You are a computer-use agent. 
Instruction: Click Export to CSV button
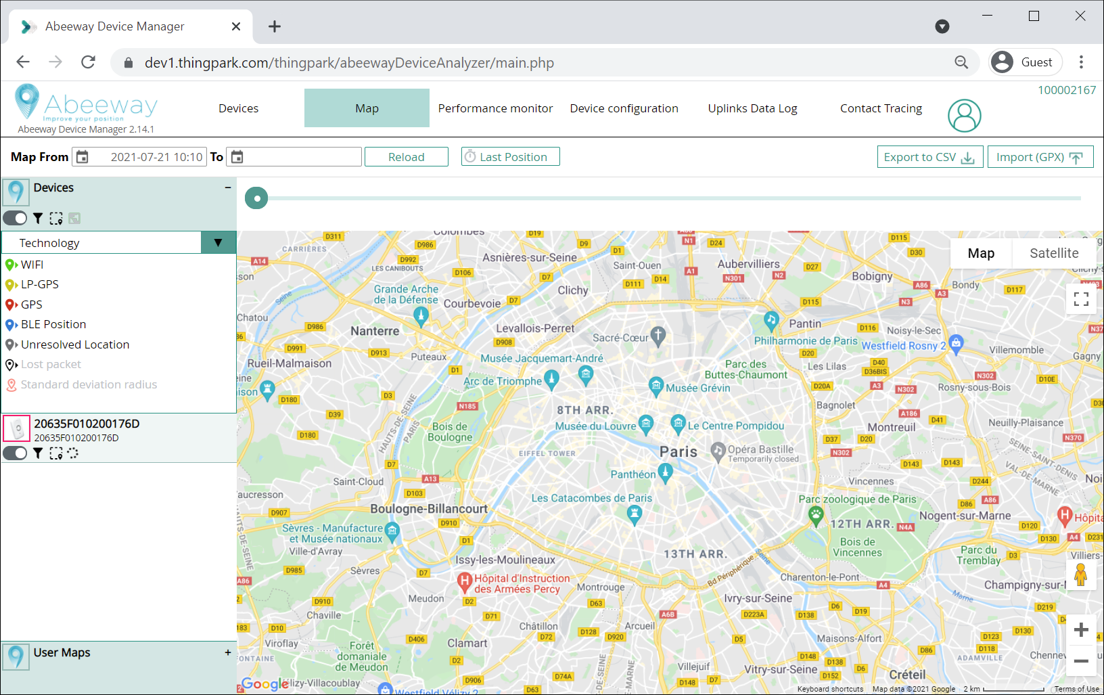click(930, 157)
